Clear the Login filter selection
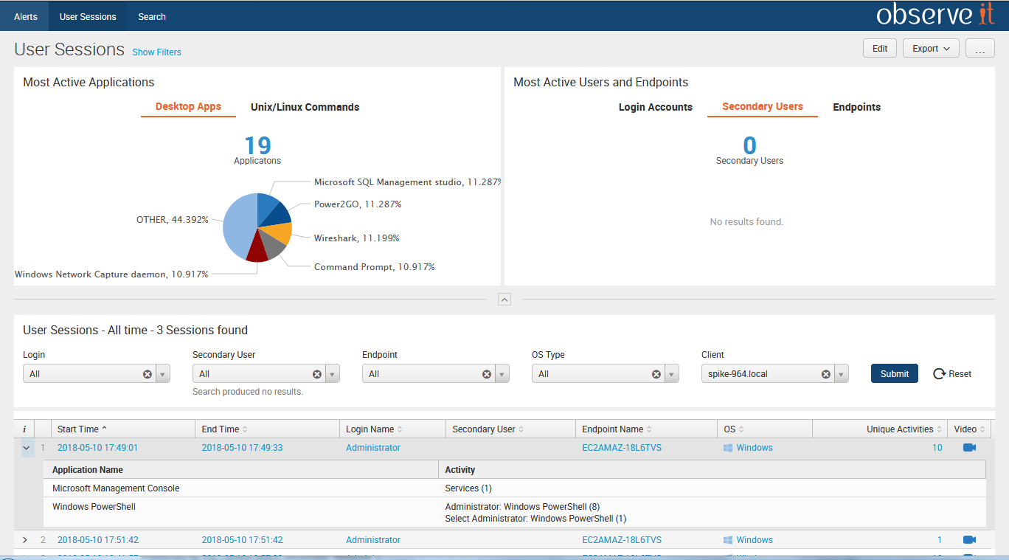Viewport: 1009px width, 560px height. point(148,374)
